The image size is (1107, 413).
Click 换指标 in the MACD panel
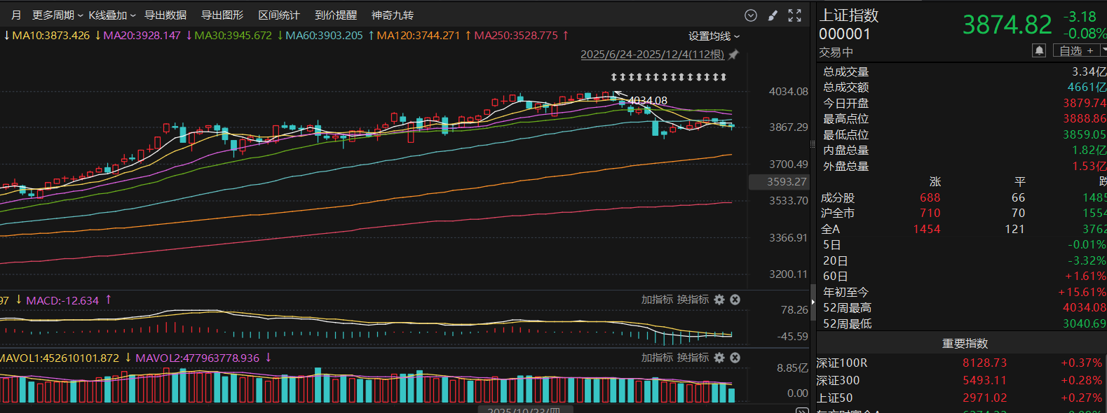pos(693,300)
